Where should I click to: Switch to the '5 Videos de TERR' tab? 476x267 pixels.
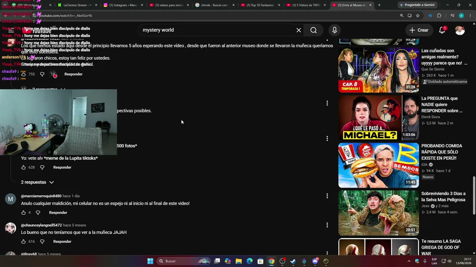point(307,5)
